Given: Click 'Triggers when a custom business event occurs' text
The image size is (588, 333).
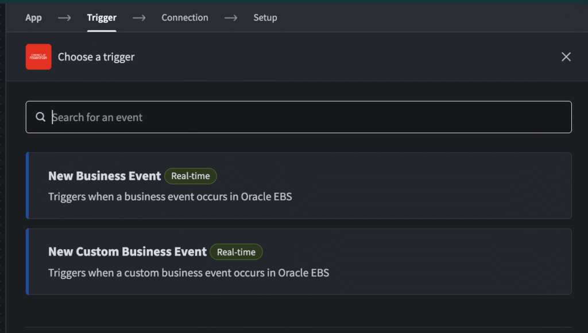Looking at the screenshot, I should 188,273.
